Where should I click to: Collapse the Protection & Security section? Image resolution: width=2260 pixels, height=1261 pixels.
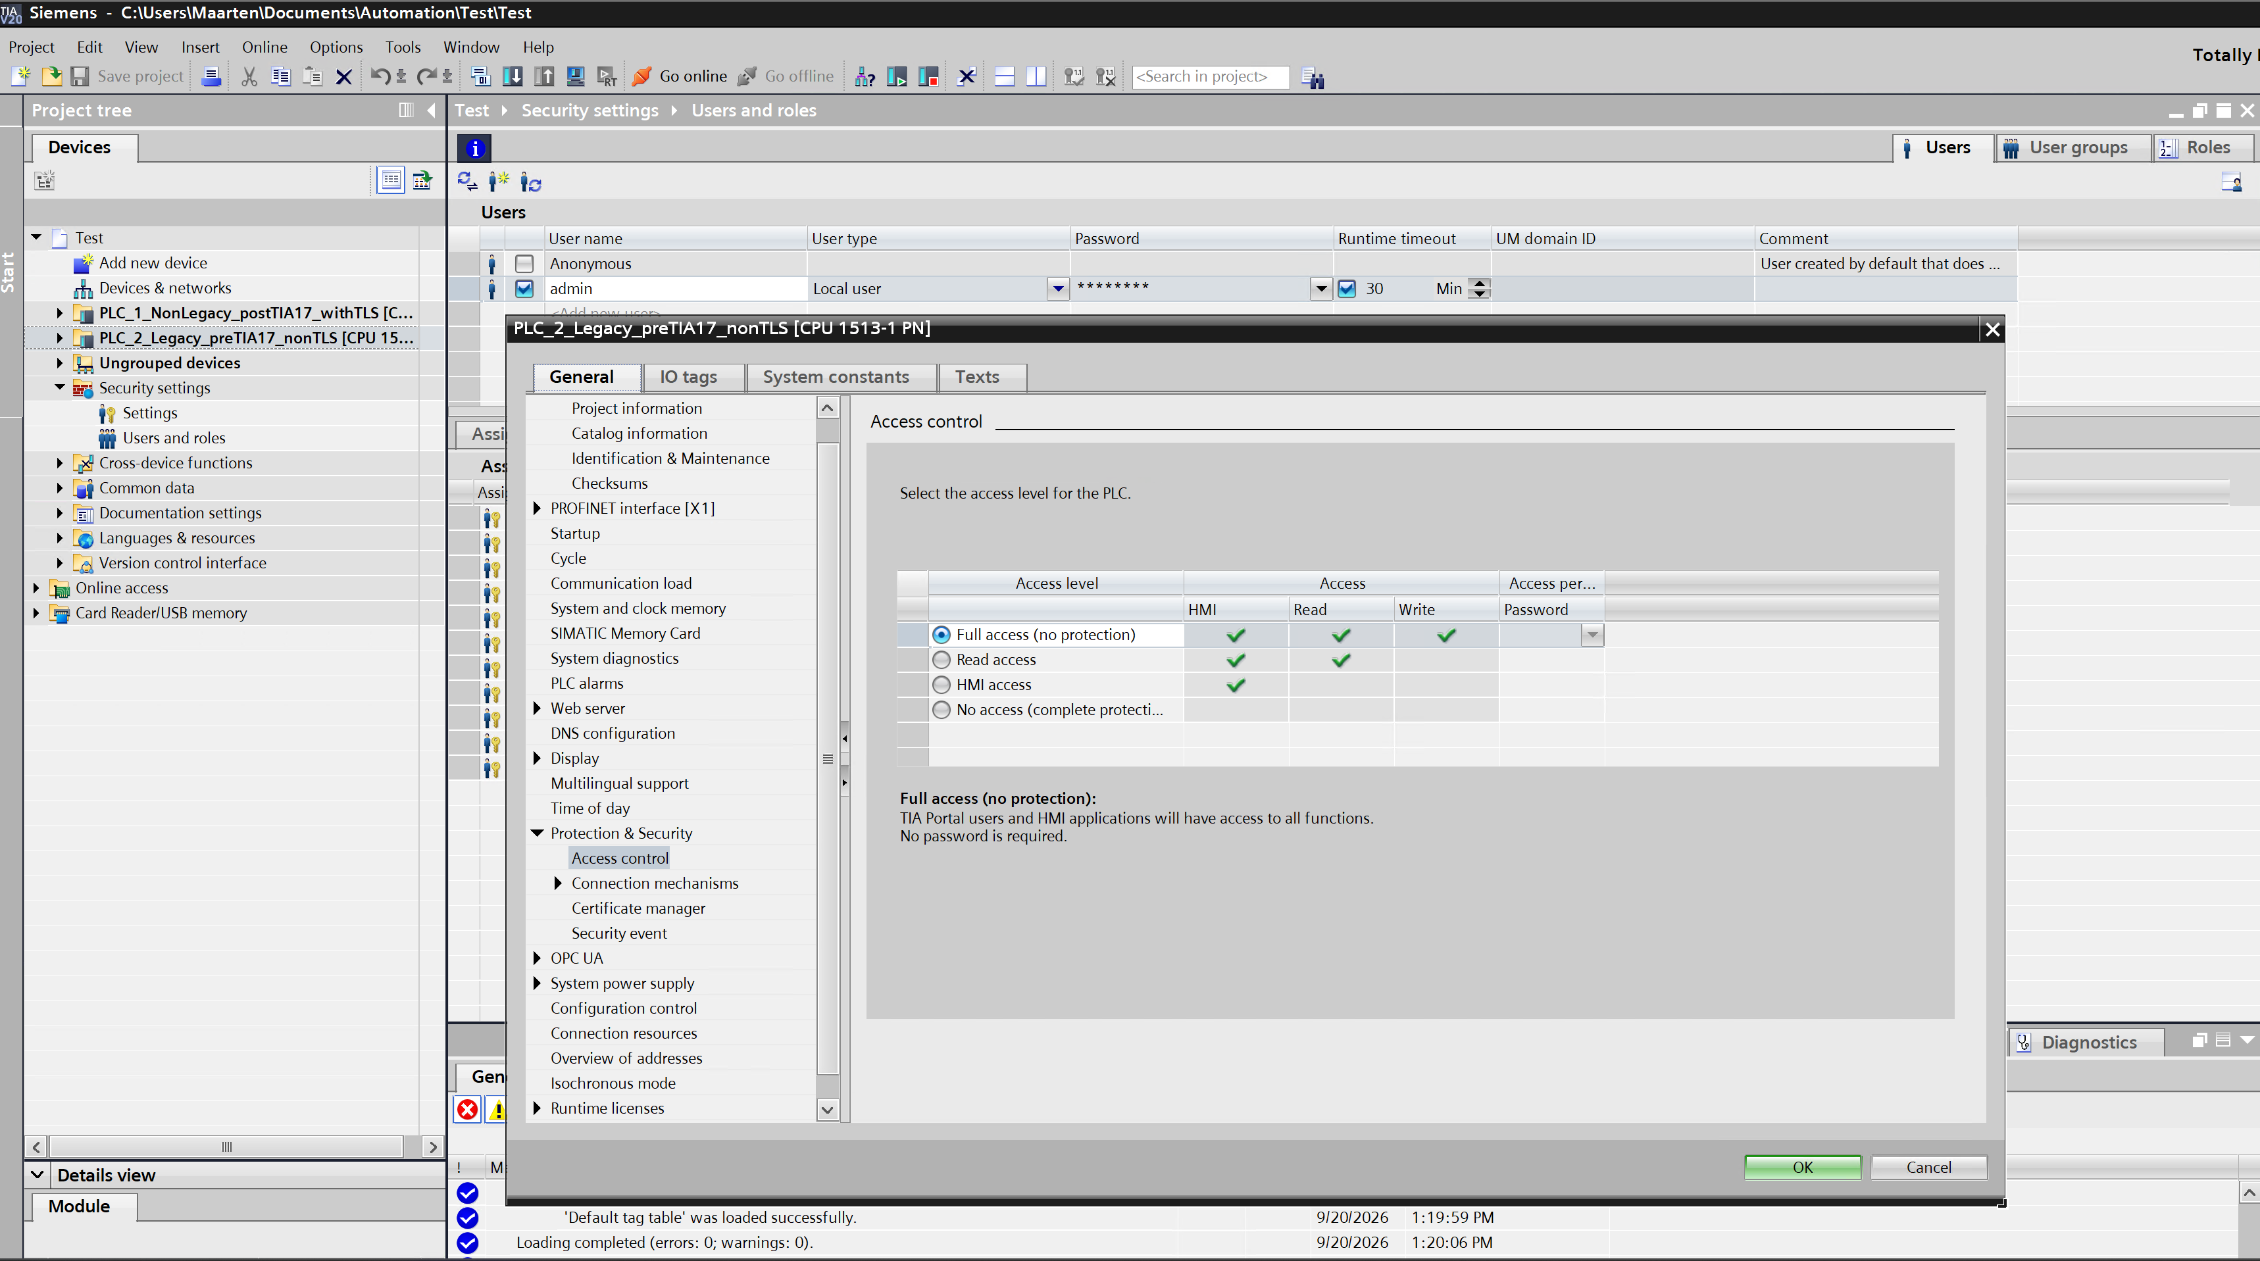click(x=538, y=833)
